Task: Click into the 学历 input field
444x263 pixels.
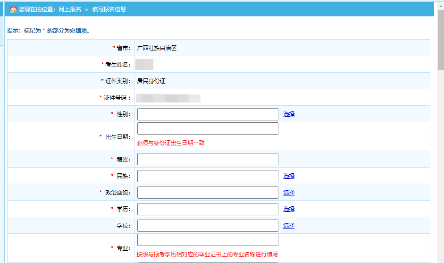Action: coord(208,209)
